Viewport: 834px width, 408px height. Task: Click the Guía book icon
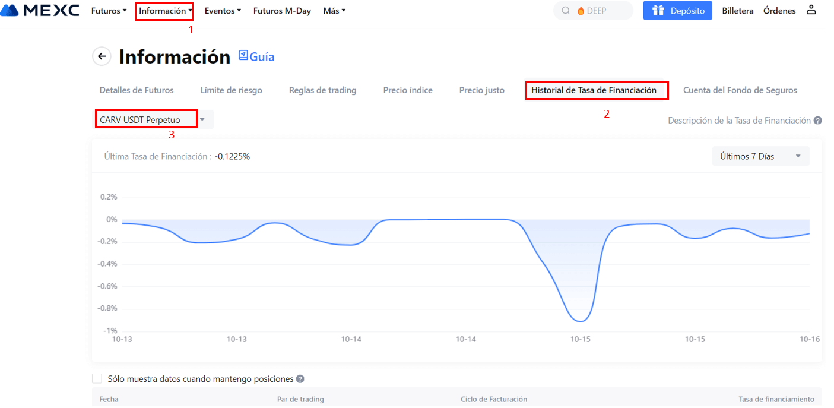243,56
